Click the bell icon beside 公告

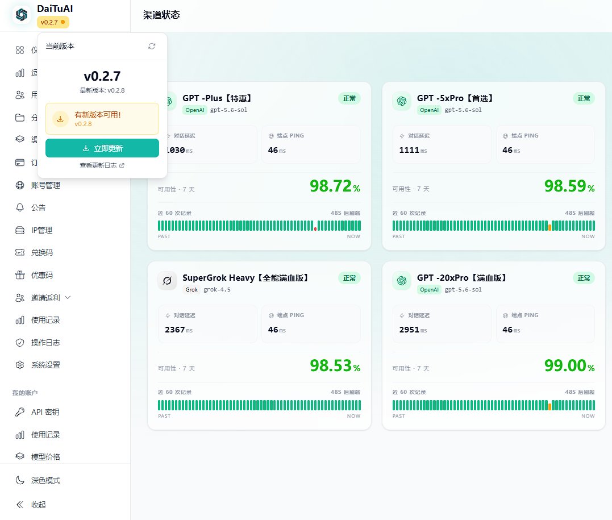pyautogui.click(x=20, y=207)
